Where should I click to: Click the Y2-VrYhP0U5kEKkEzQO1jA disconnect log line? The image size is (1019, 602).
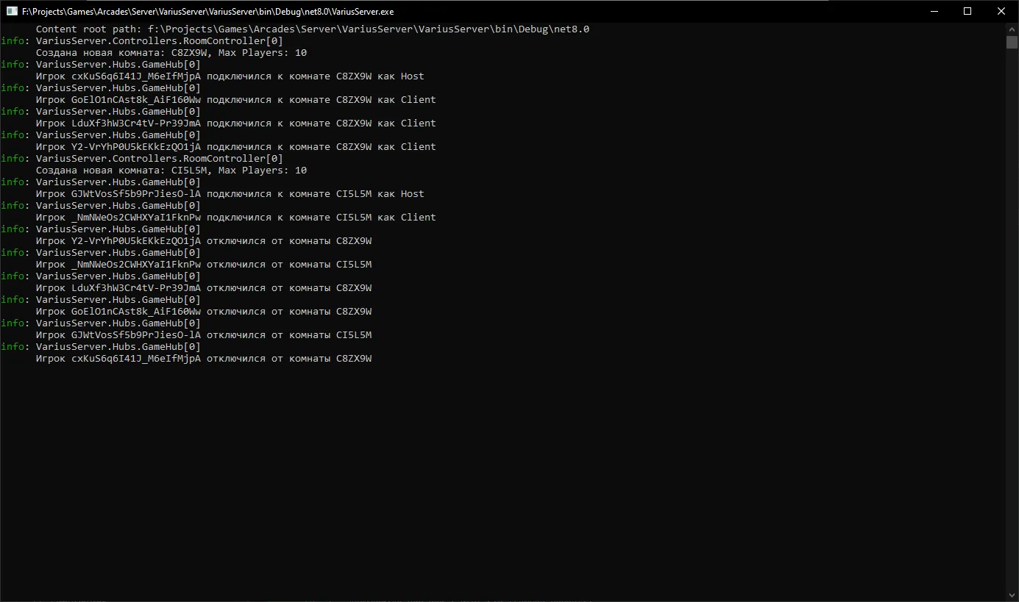tap(203, 241)
